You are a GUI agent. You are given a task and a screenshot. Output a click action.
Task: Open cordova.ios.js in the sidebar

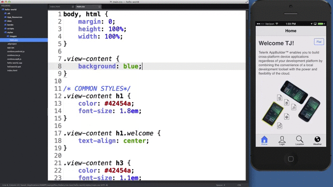(14, 55)
